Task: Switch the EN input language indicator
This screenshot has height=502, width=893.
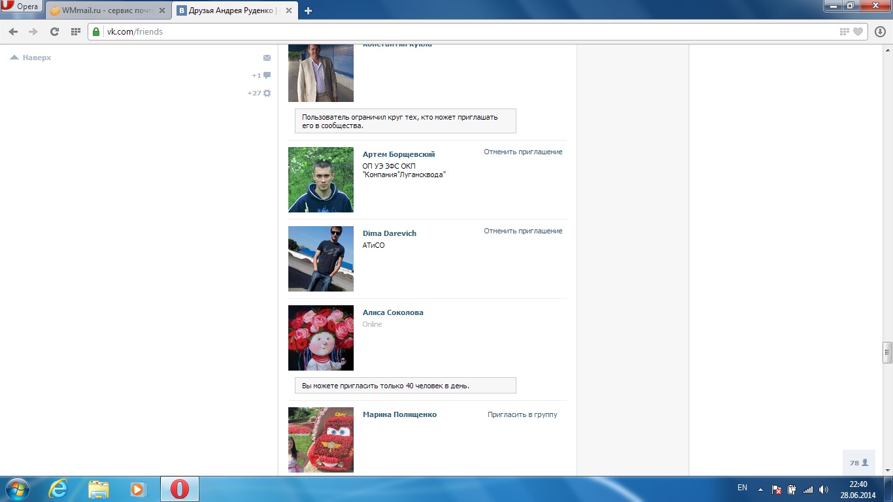Action: (x=742, y=488)
